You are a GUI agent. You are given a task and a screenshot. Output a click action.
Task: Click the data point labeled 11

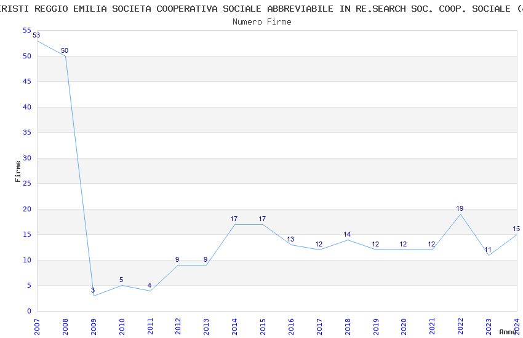[x=489, y=255]
